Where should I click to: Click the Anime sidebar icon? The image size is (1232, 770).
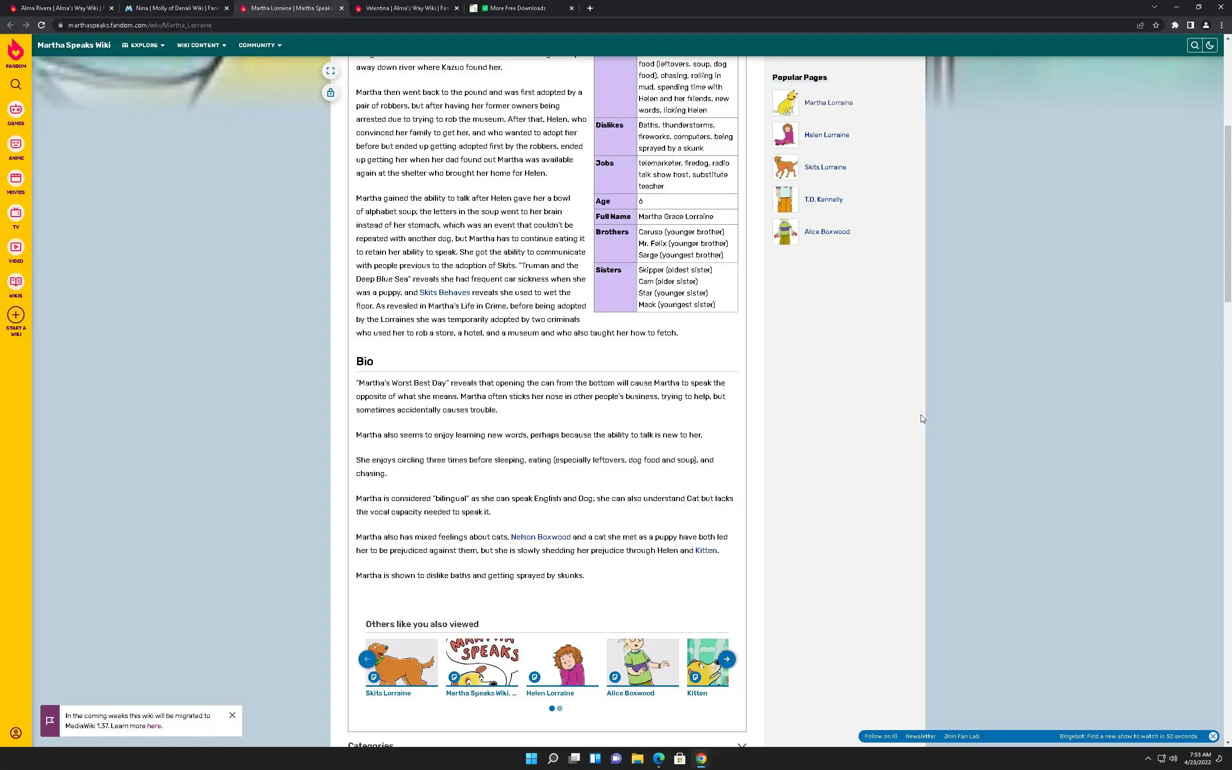pyautogui.click(x=16, y=145)
